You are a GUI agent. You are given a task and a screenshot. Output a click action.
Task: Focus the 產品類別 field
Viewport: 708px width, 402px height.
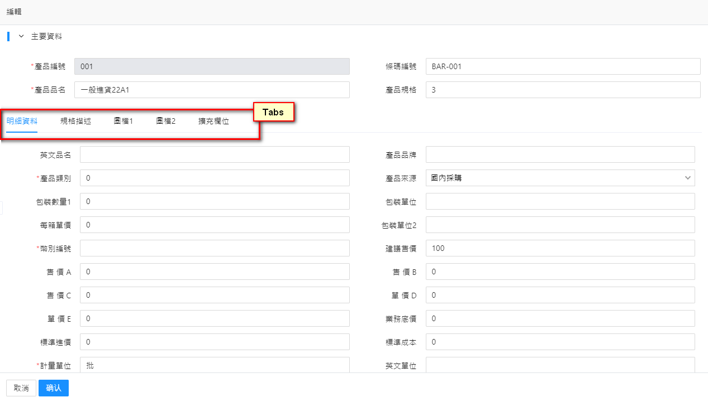tap(215, 178)
